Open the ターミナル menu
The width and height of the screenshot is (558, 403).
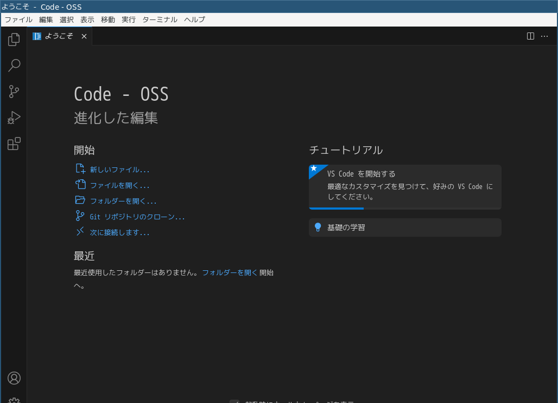160,19
